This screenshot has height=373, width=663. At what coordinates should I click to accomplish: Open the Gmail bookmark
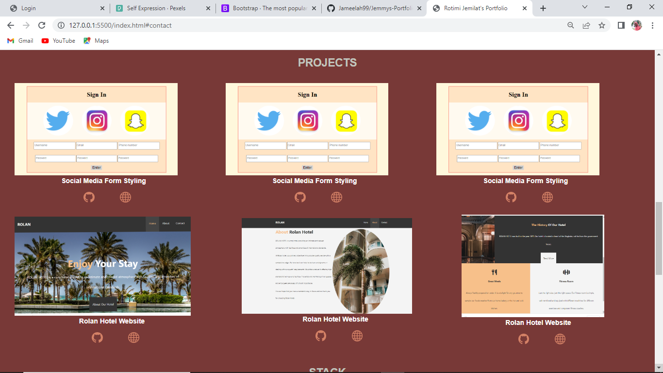tap(20, 41)
